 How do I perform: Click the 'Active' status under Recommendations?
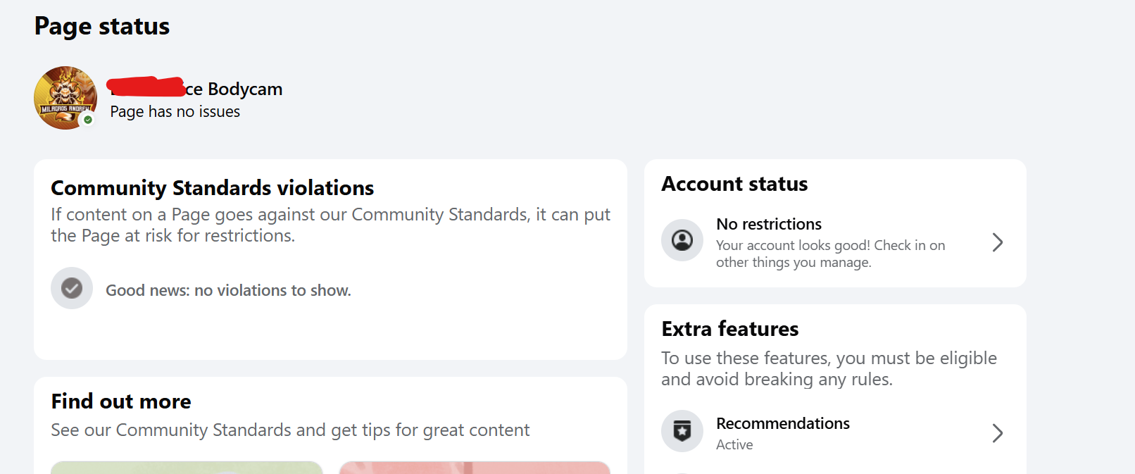[x=734, y=444]
